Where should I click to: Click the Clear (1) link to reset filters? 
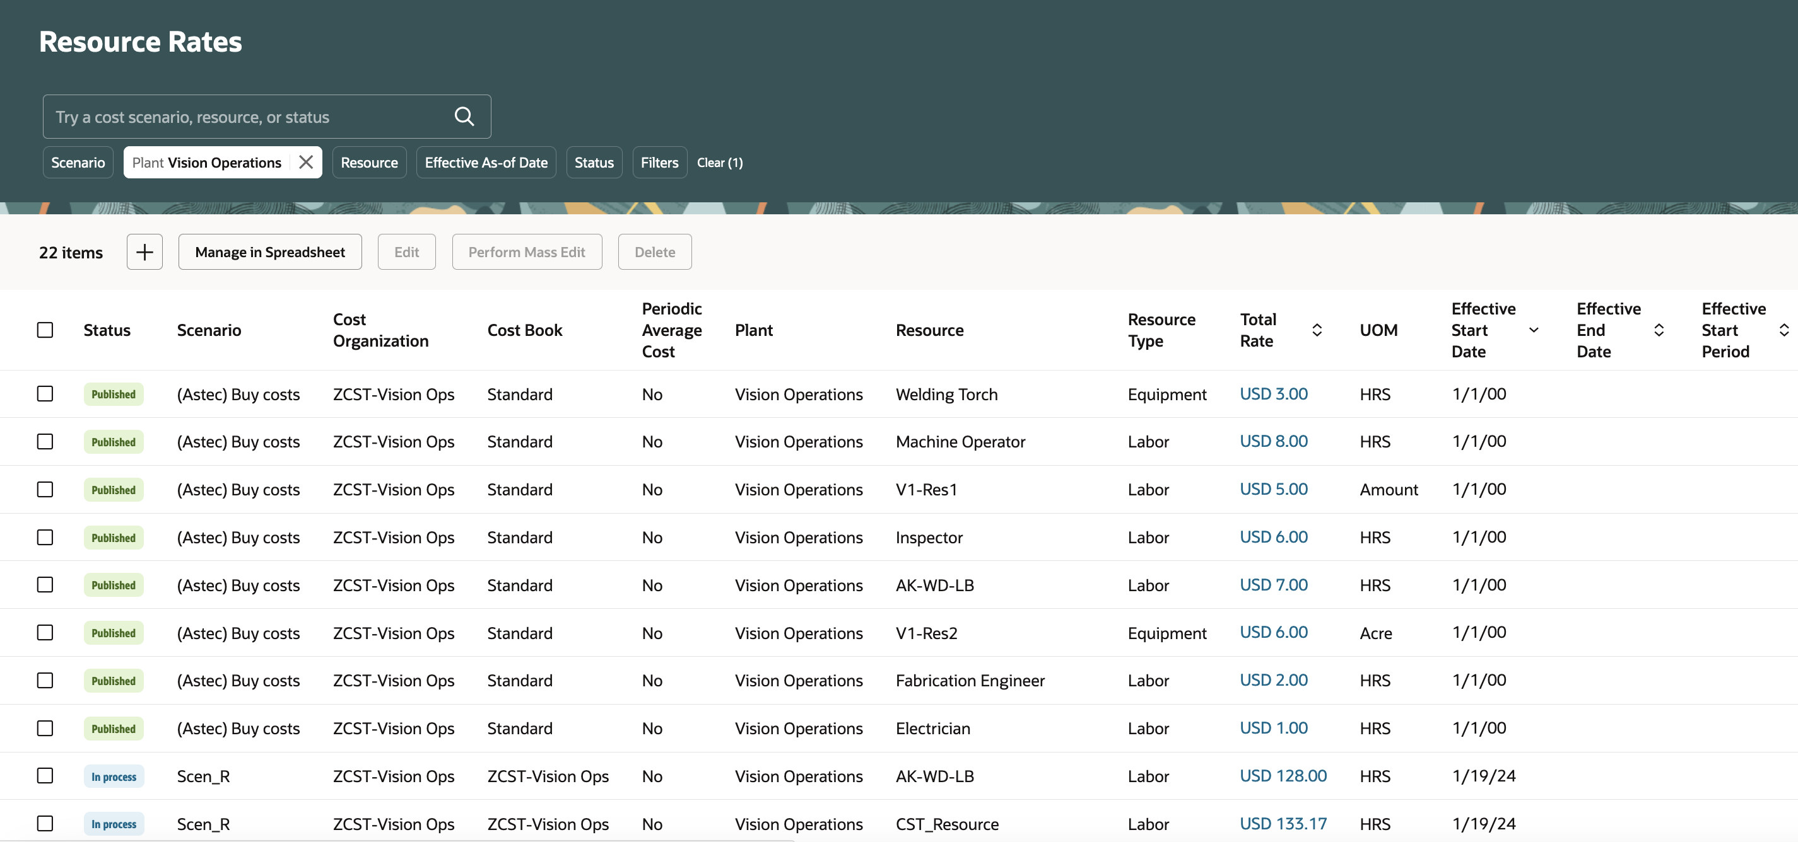(x=720, y=162)
